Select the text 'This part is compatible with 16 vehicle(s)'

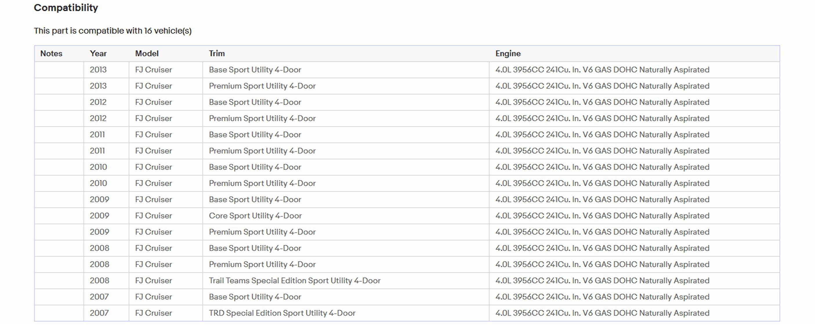pyautogui.click(x=113, y=31)
